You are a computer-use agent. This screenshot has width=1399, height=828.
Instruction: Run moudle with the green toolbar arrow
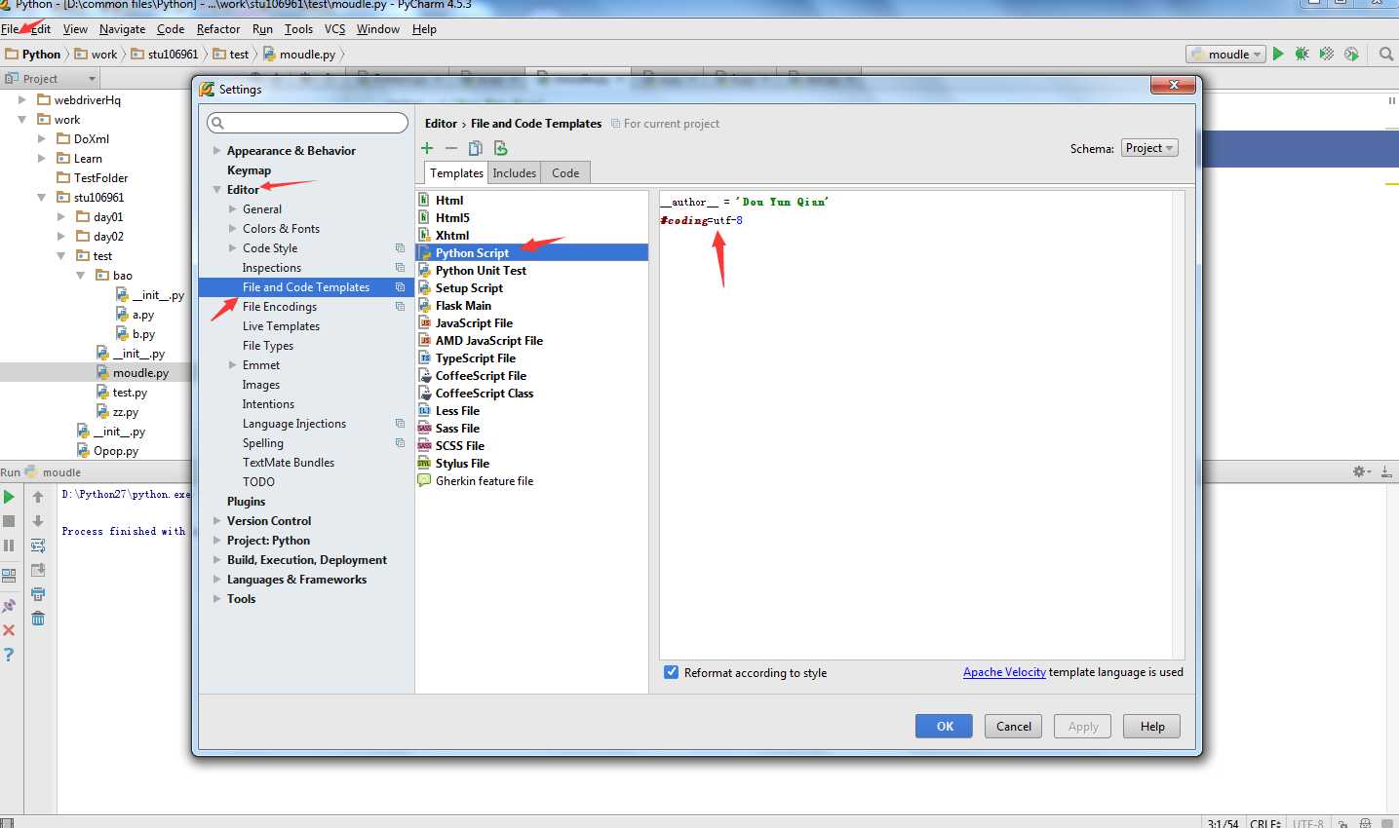[x=1278, y=54]
